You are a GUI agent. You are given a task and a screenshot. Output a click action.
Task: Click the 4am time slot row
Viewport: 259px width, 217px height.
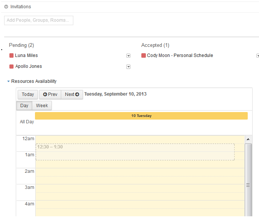(x=140, y=208)
